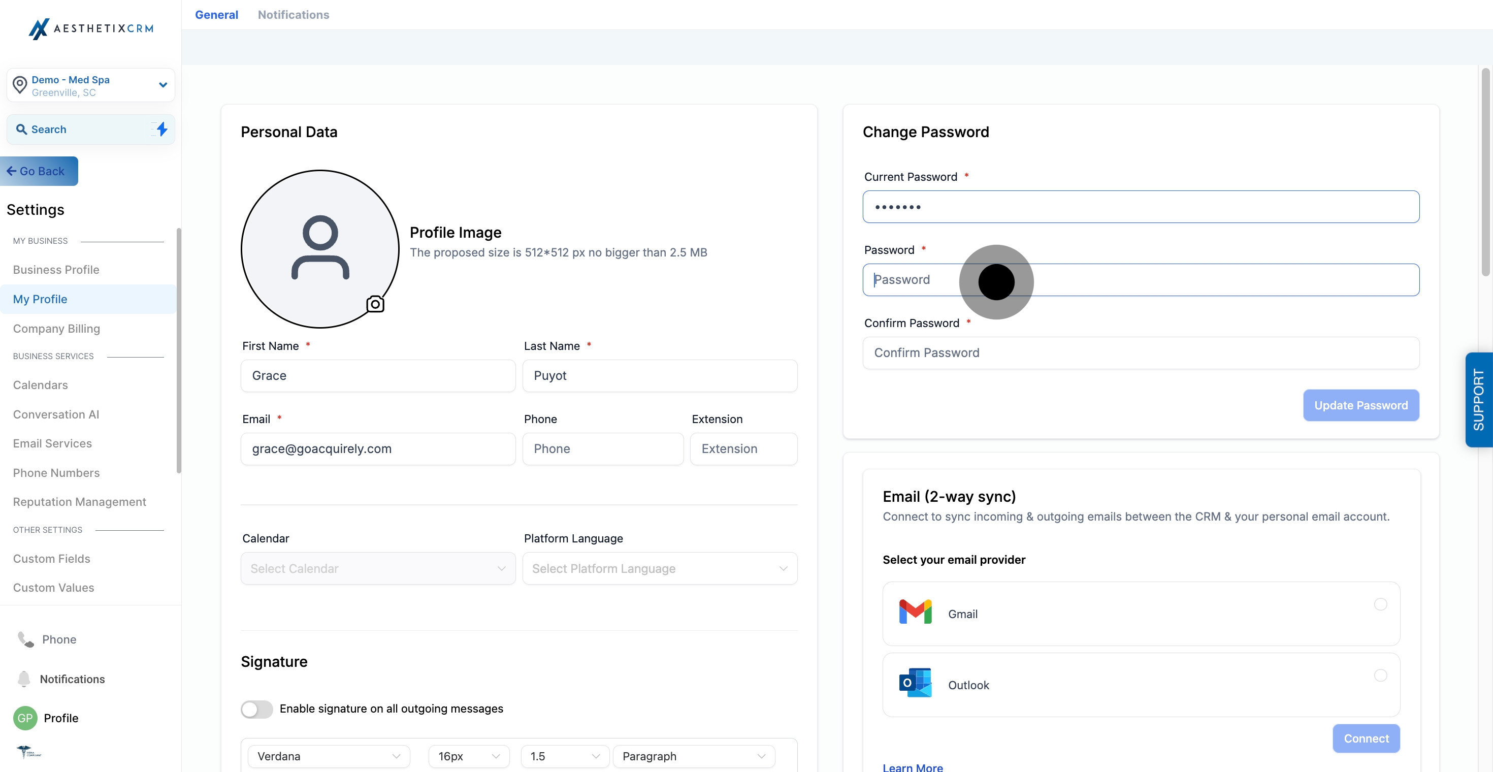Switch to the Notifications tab
This screenshot has height=772, width=1493.
(294, 15)
